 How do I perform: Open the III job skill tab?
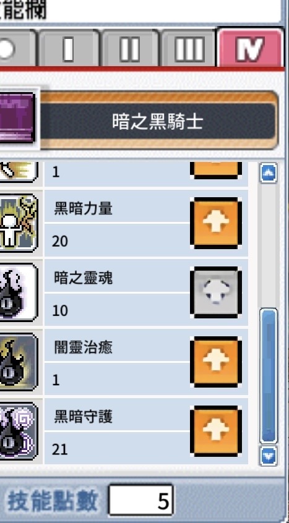(x=189, y=49)
